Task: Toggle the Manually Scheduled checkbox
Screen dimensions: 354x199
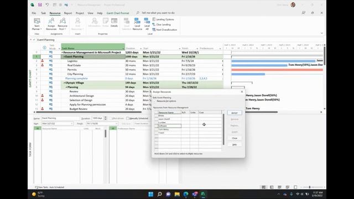Action: click(128, 118)
